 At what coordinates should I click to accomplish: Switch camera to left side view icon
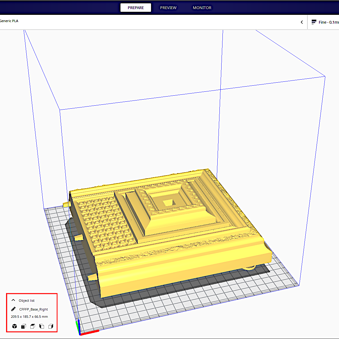point(42,326)
